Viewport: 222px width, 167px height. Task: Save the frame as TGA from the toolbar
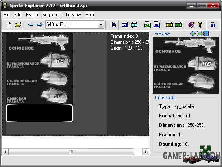[134, 25]
